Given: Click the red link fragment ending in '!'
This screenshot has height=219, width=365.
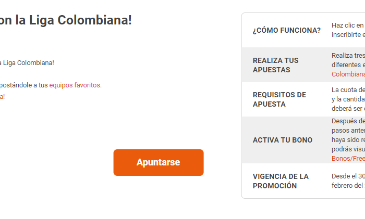Looking at the screenshot, I should click(x=2, y=97).
